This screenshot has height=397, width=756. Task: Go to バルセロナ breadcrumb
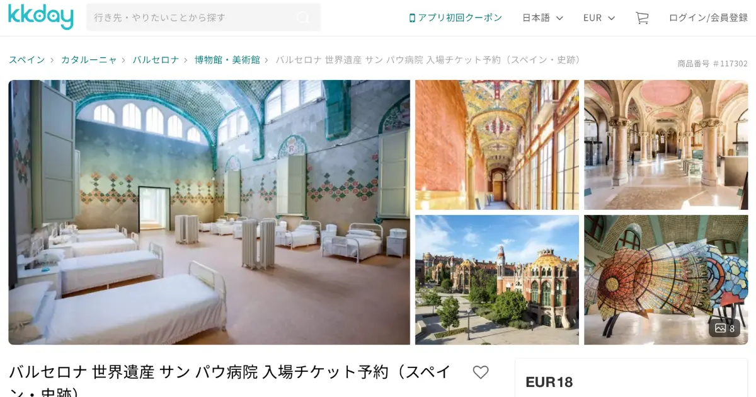point(156,60)
